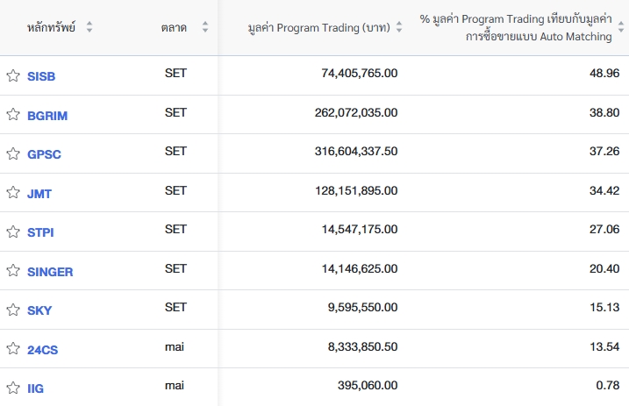Click percentage 0.78 for IIG
The width and height of the screenshot is (629, 406).
(x=608, y=386)
